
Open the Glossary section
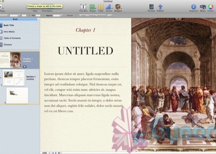tap(9, 44)
